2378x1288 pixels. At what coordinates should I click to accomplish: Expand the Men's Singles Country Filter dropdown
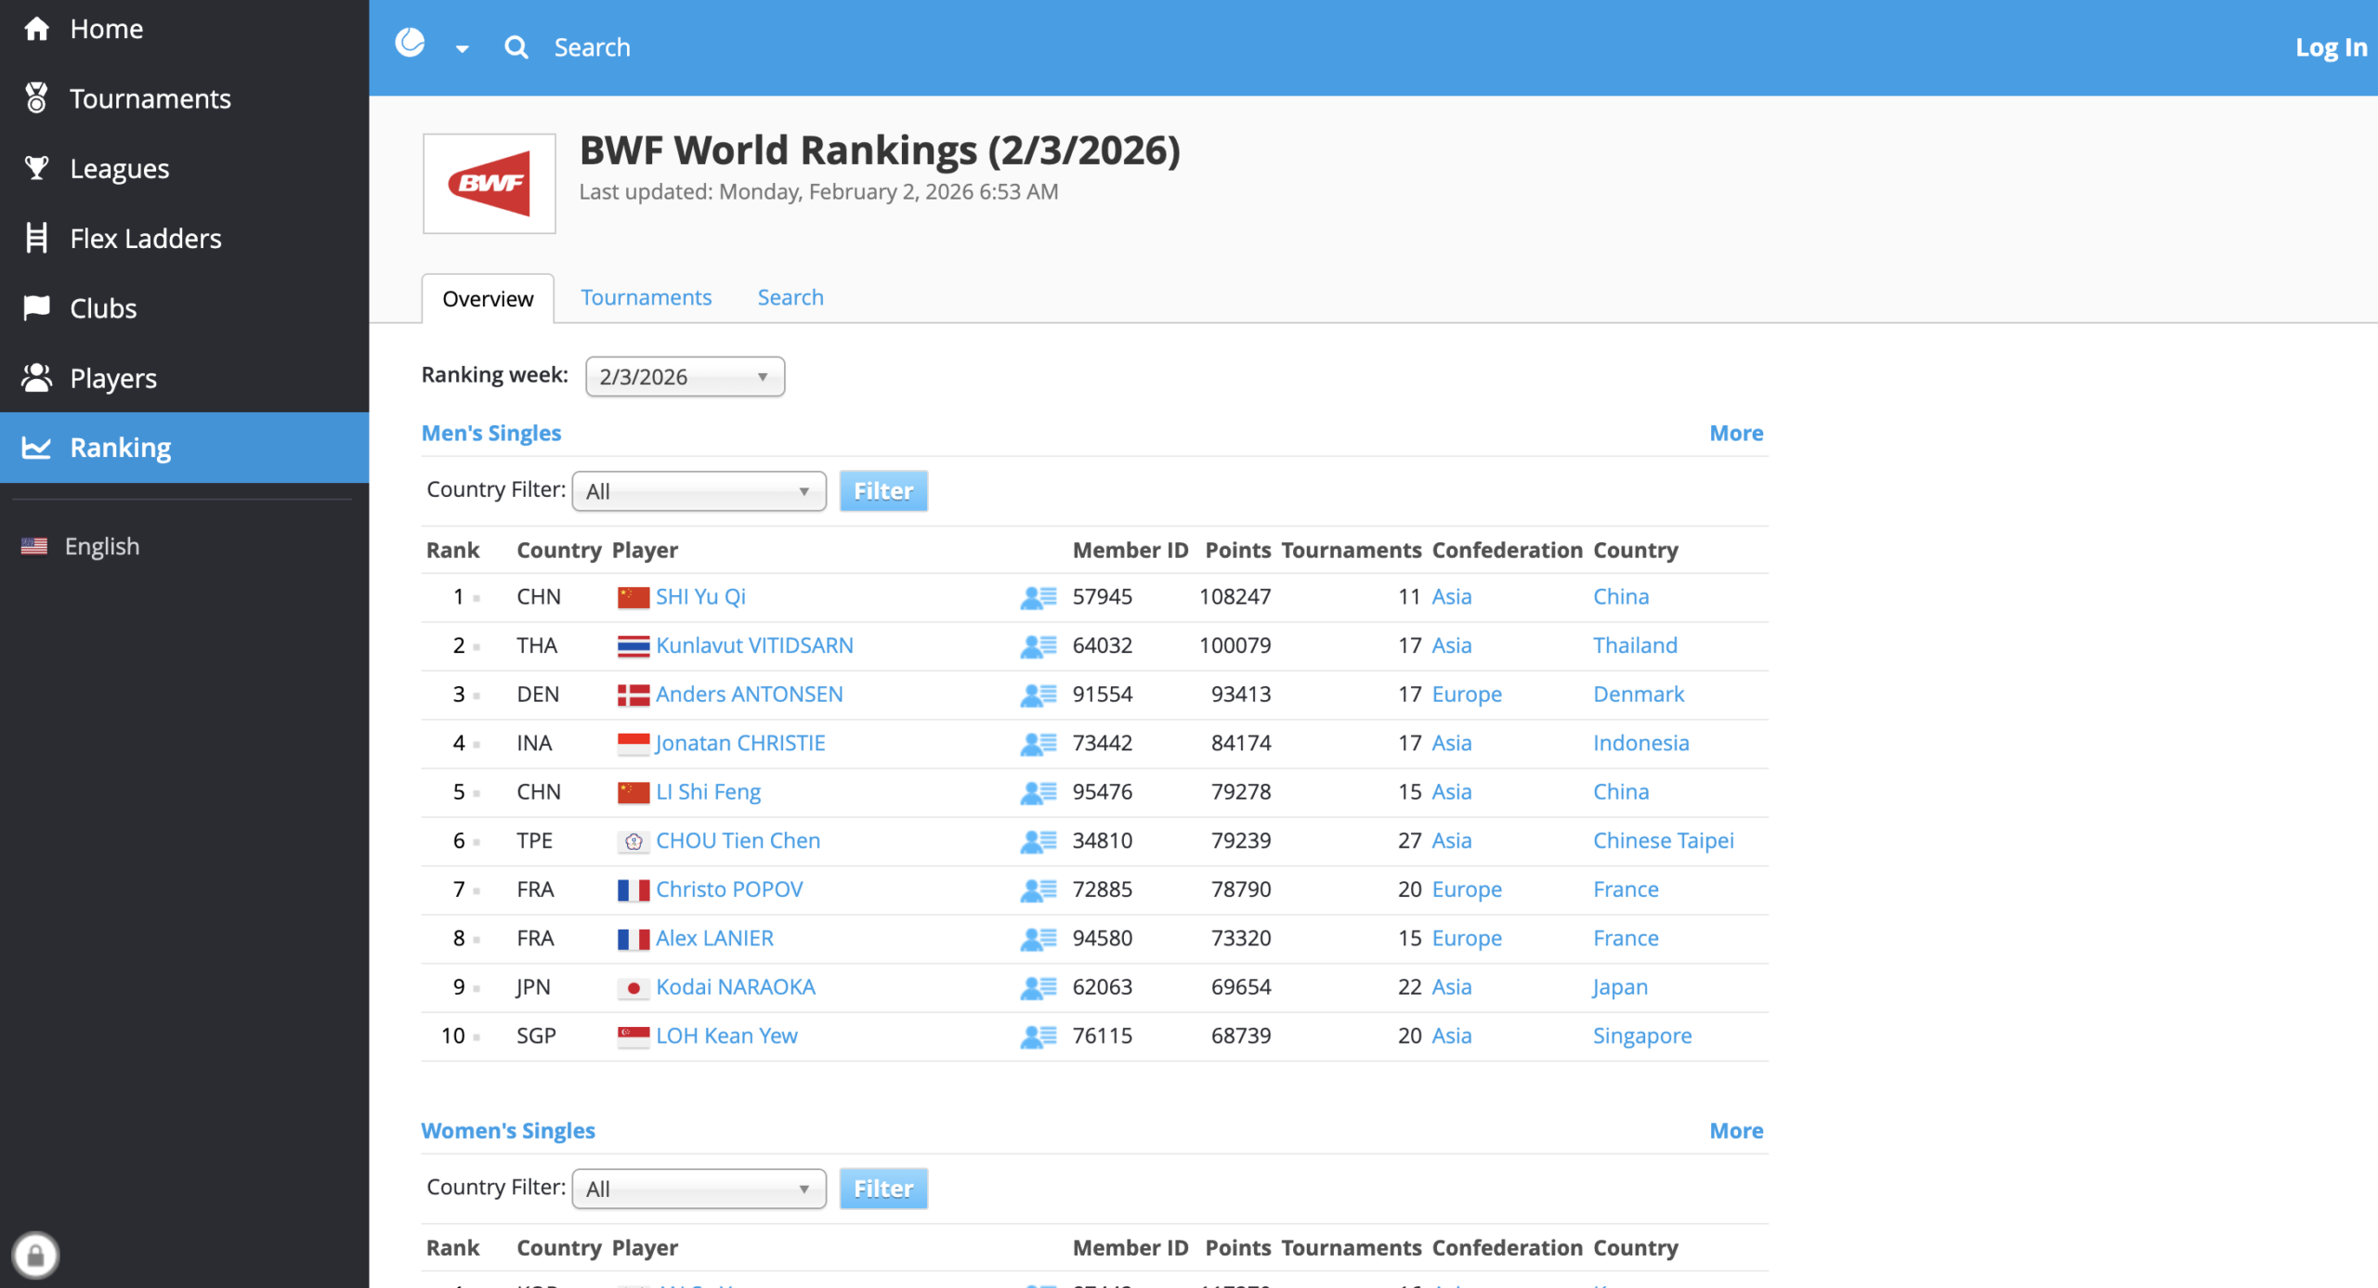coord(698,490)
